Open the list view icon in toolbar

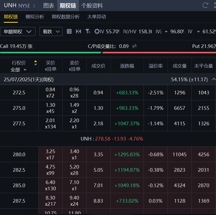point(69,31)
